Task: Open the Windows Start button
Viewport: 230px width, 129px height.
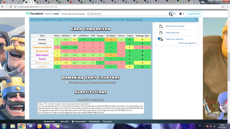Action: [4, 126]
